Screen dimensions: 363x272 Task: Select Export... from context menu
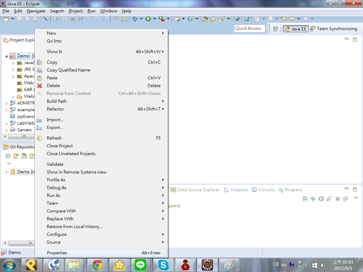[101, 127]
